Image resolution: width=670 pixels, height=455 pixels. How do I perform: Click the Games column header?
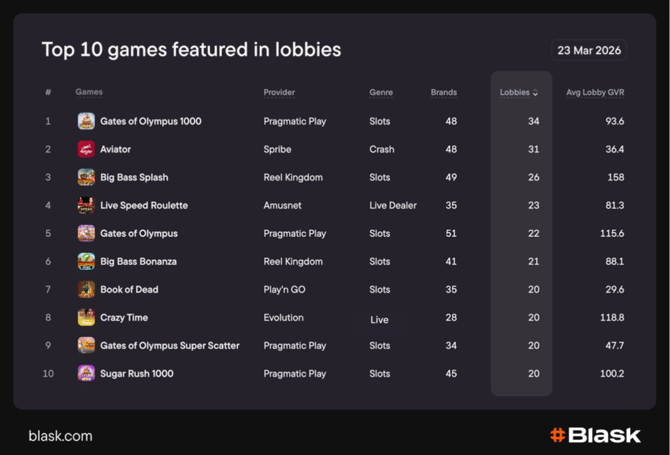point(89,92)
